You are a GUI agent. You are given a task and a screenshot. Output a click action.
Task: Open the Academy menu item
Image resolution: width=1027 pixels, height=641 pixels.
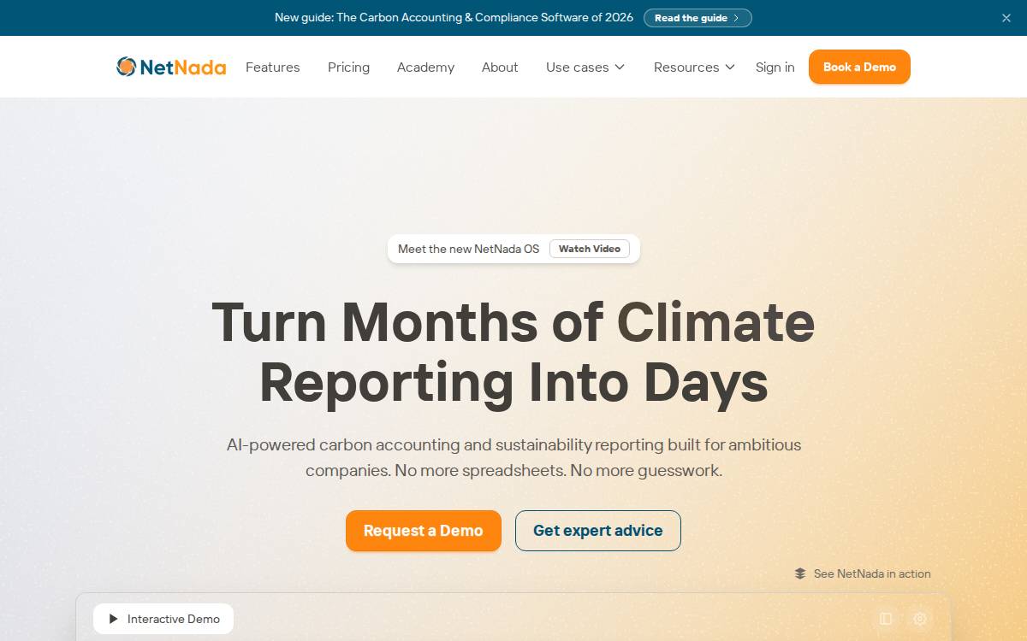pyautogui.click(x=425, y=67)
